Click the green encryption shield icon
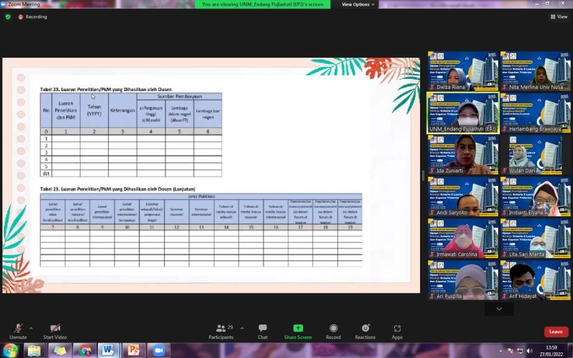Viewport: 573px width, 358px height. pos(8,17)
